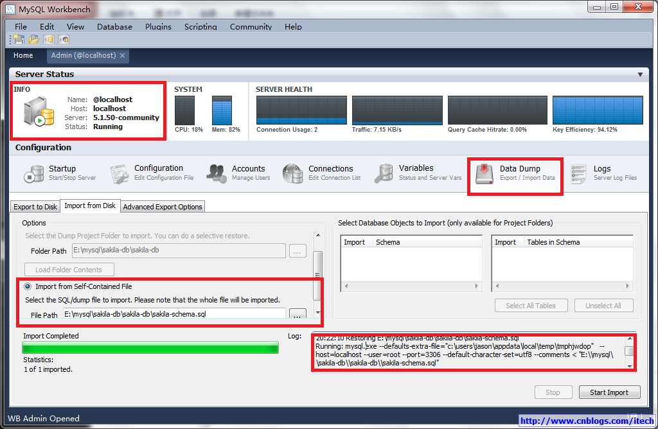Select the Import from Self-Contained File radio button

[28, 286]
